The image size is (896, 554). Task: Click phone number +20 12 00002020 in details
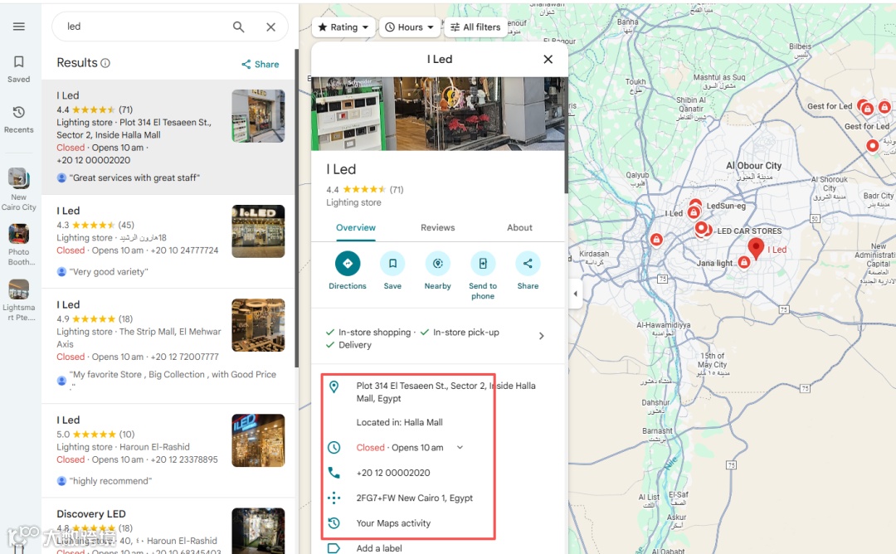pos(393,473)
